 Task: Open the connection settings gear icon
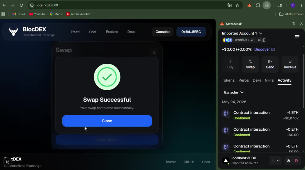(288, 161)
